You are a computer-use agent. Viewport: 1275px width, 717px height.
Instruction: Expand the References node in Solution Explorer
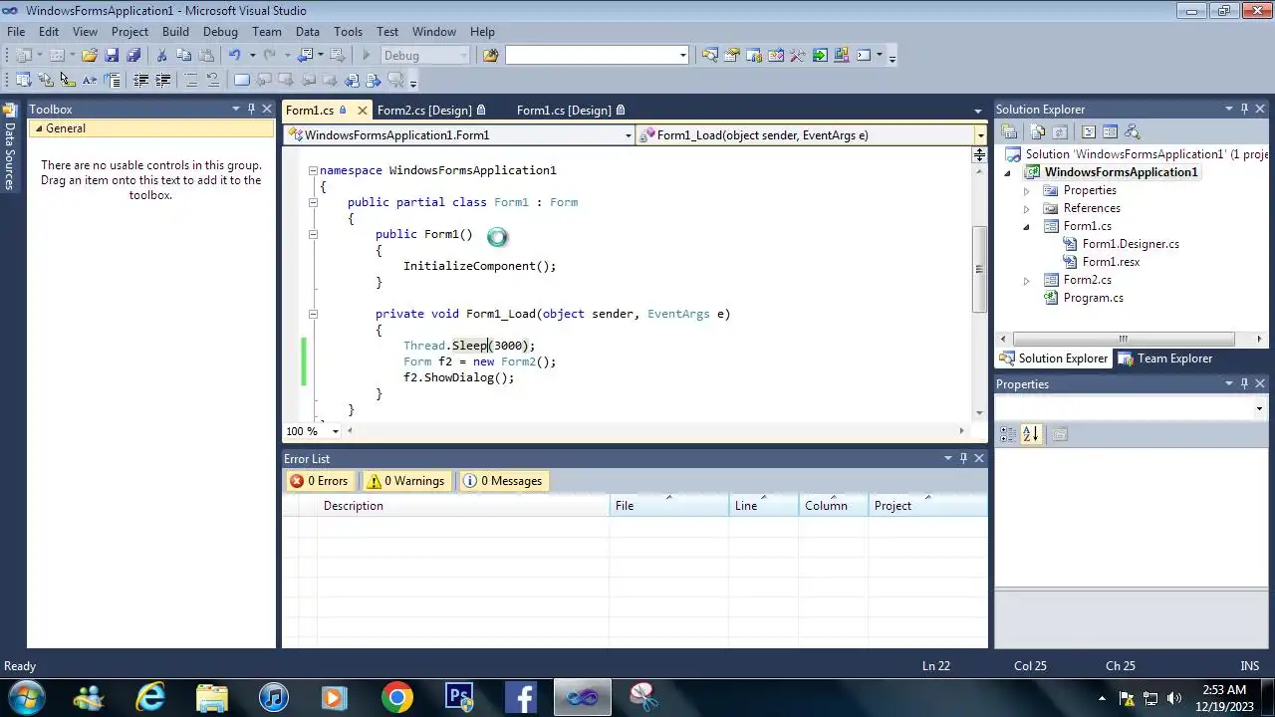pyautogui.click(x=1026, y=208)
